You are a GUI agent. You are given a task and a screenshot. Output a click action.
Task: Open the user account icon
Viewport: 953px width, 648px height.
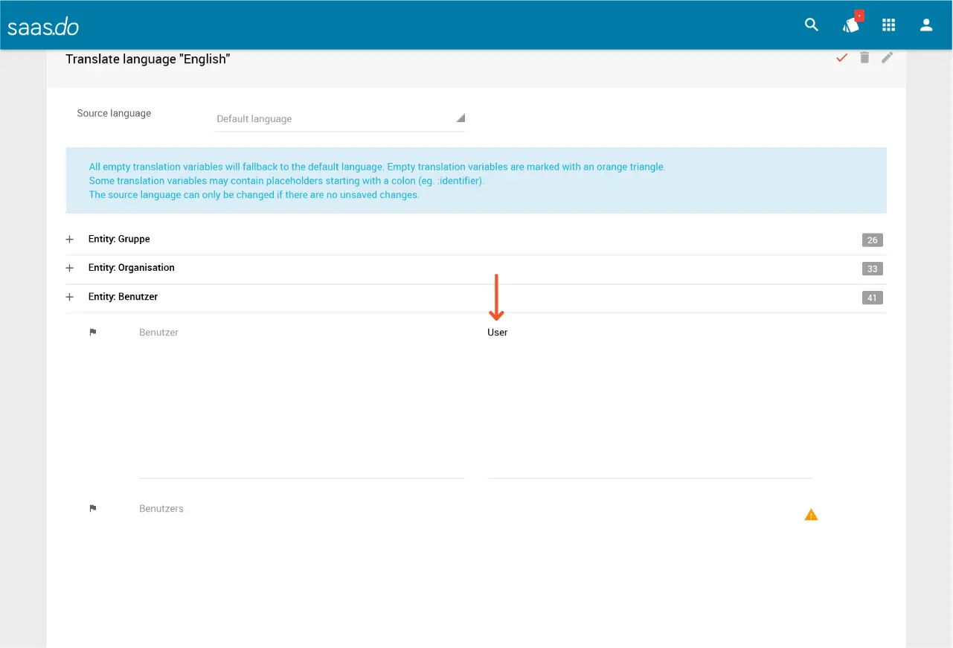pos(926,25)
